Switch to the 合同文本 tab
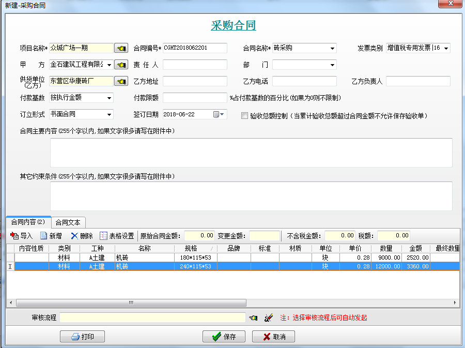 click(68, 222)
